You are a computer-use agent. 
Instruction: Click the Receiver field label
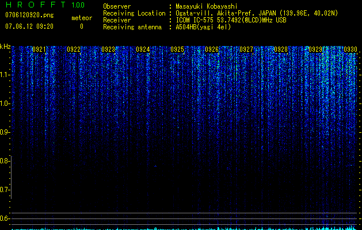117,20
